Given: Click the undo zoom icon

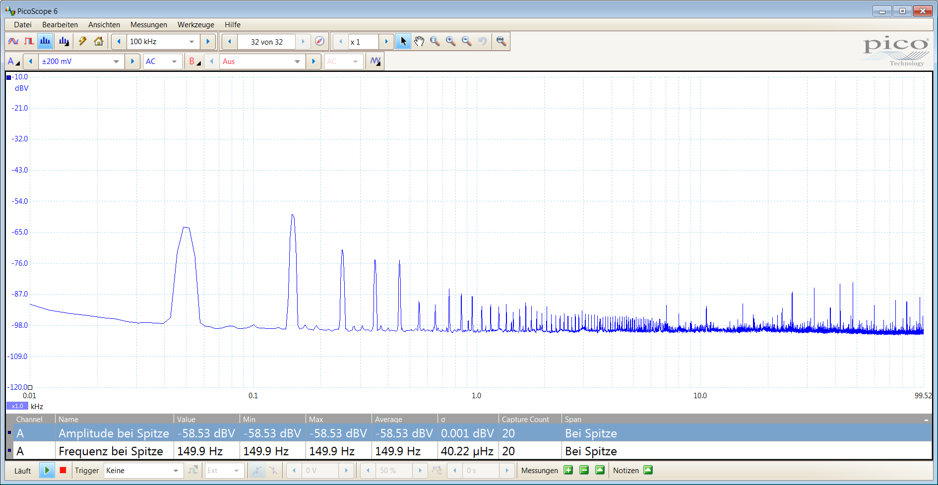Looking at the screenshot, I should tap(483, 42).
